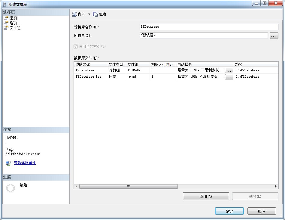The image size is (285, 220).
Task: Click the 初始大小(MB) column header
Action: 163,64
